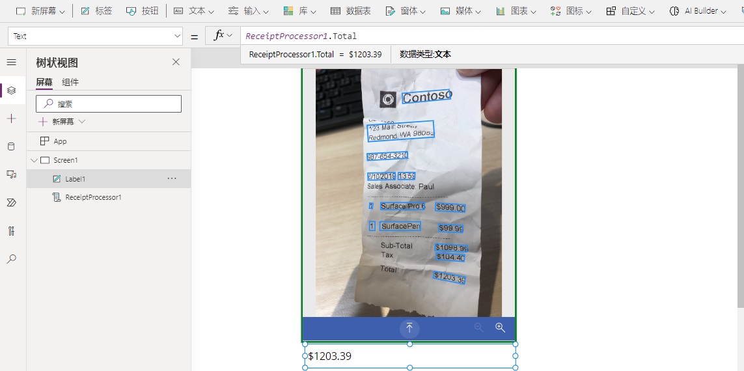This screenshot has height=371, width=744.
Task: Open the 媒体 media dropdown
Action: [460, 11]
